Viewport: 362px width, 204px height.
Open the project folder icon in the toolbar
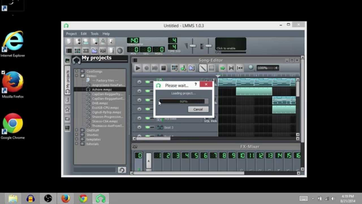(94, 50)
